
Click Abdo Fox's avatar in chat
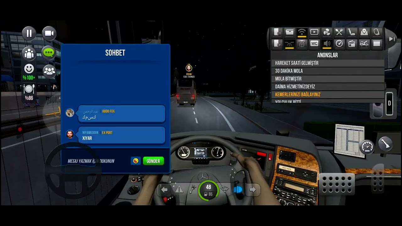[70, 113]
